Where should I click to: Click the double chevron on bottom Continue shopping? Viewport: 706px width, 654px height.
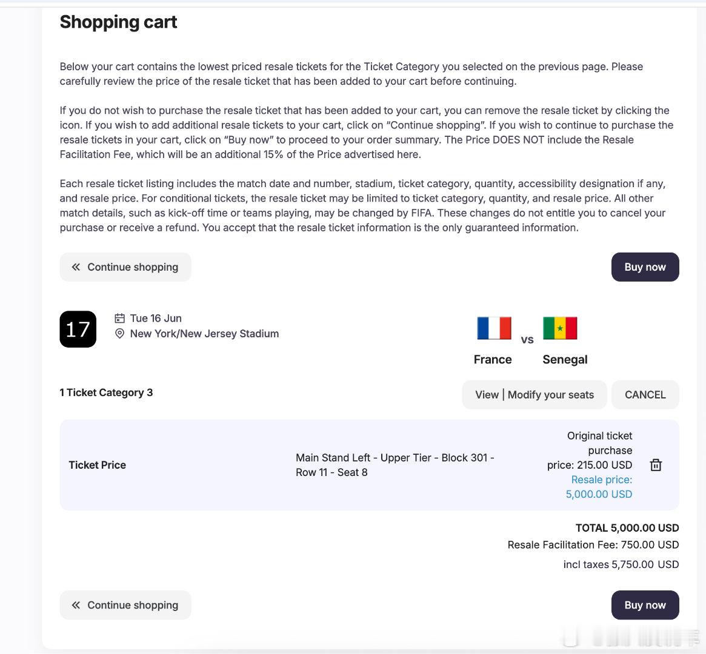tap(76, 605)
